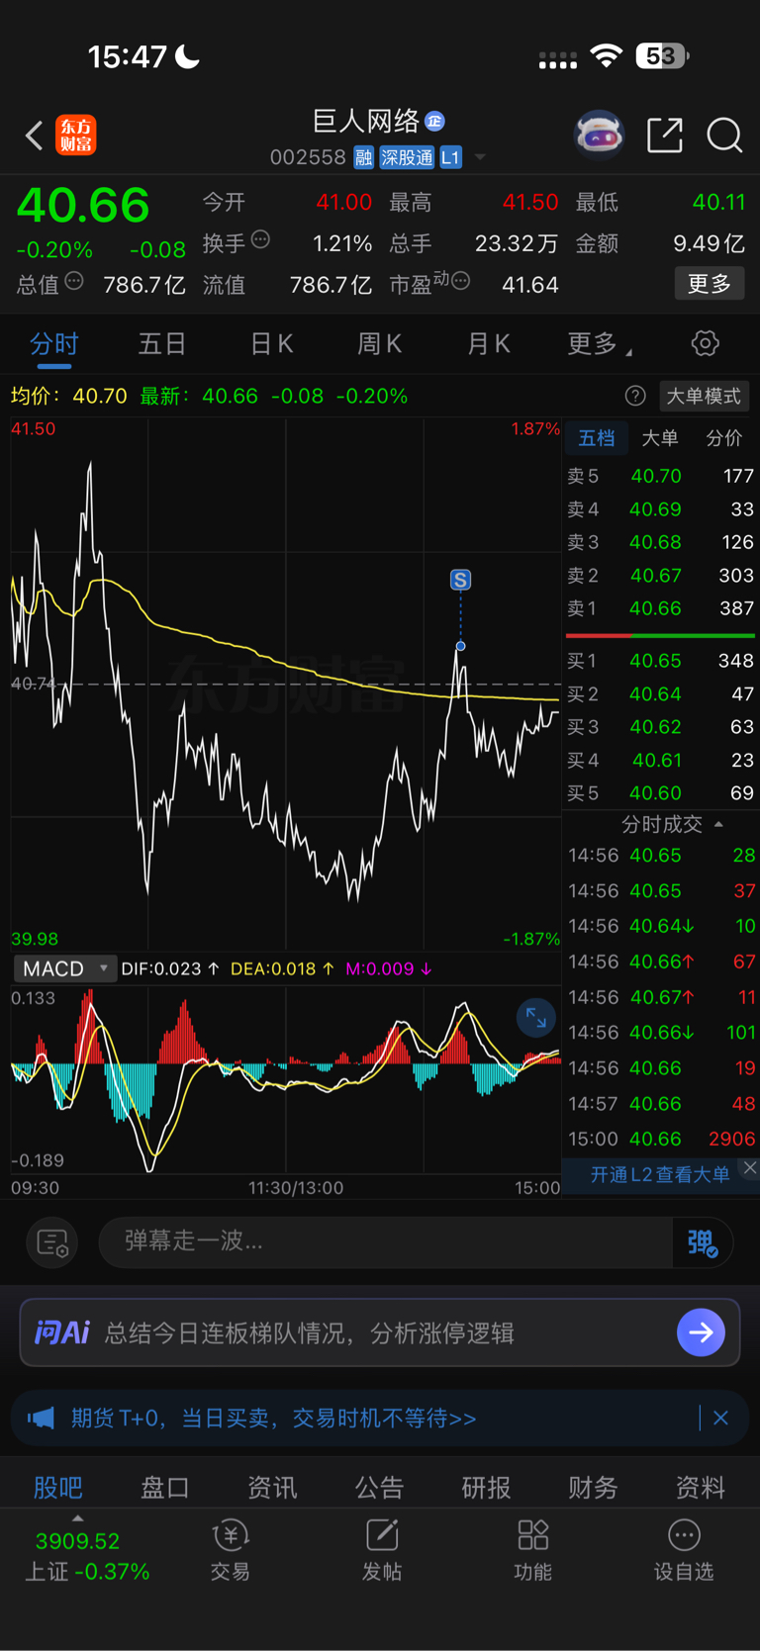Tap the 融 margin badge

(363, 157)
